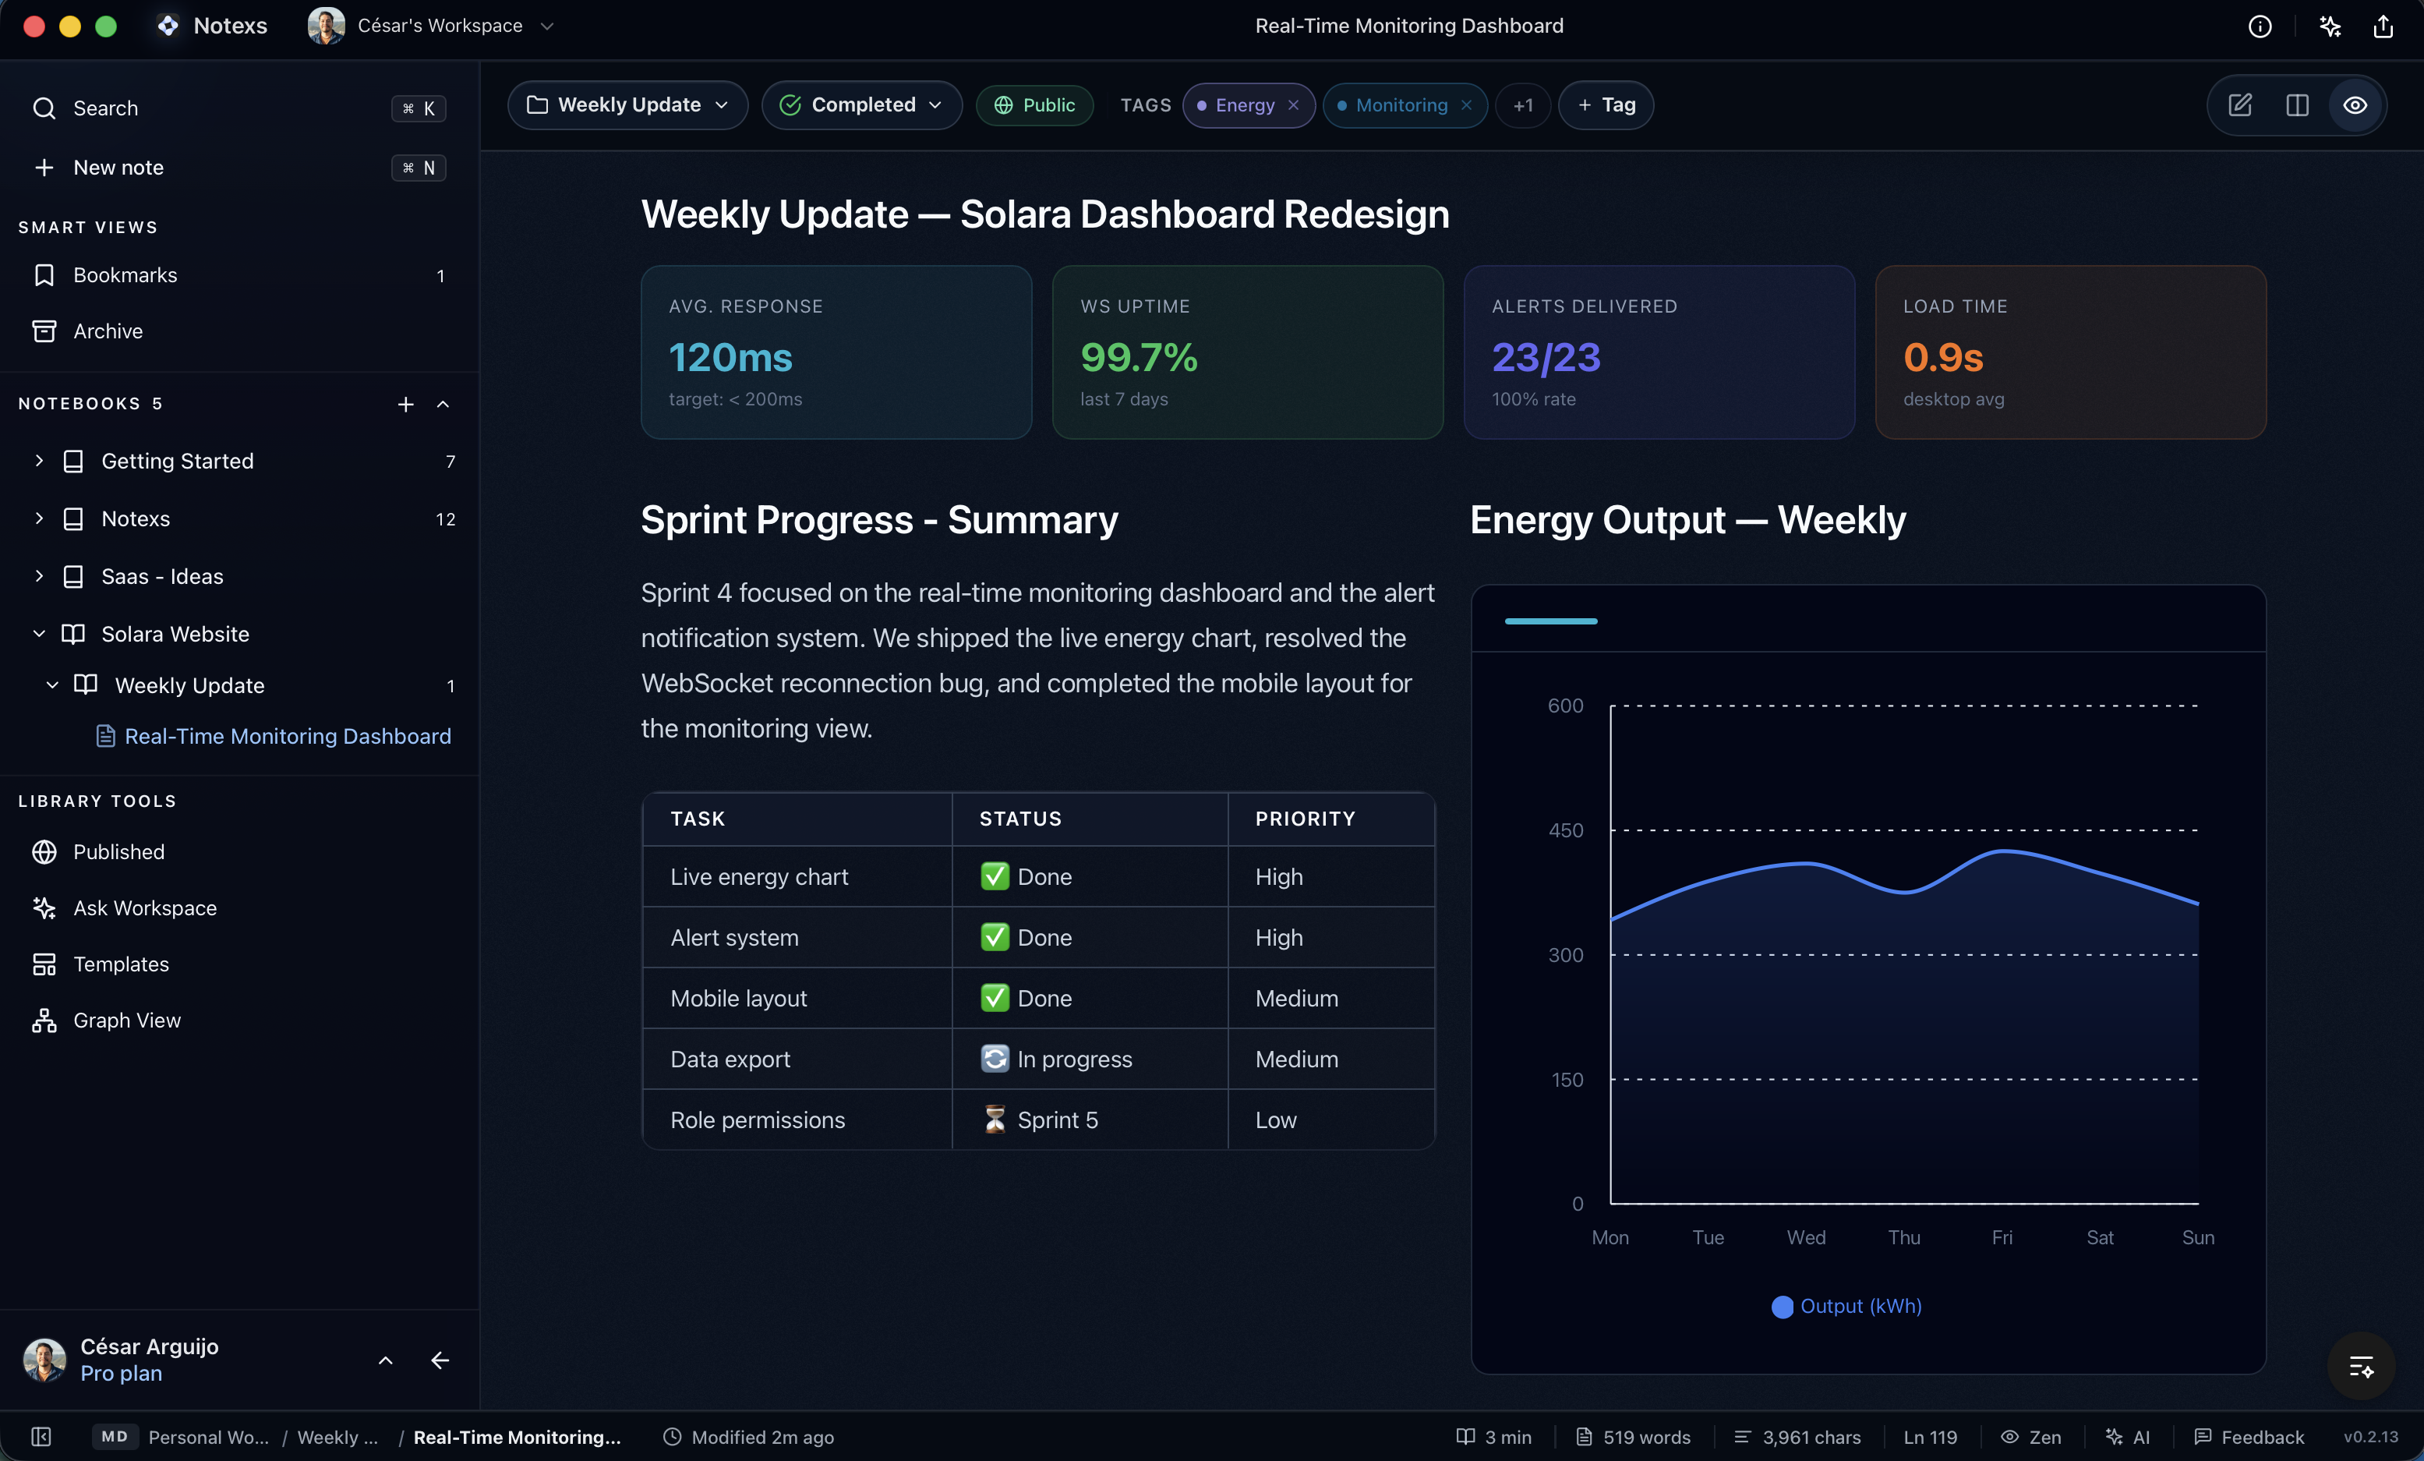Viewport: 2424px width, 1461px height.
Task: Open AI from the status bar
Action: [x=2127, y=1438]
